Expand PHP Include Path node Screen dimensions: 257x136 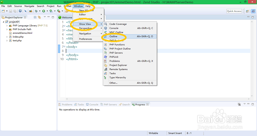tap(7, 29)
